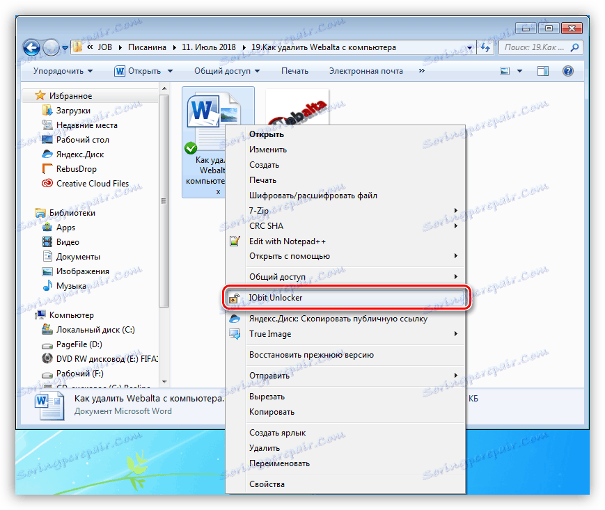Screen dimensions: 605x510
Task: Click the 11. Июль 2018 breadcrumb
Action: tap(209, 47)
